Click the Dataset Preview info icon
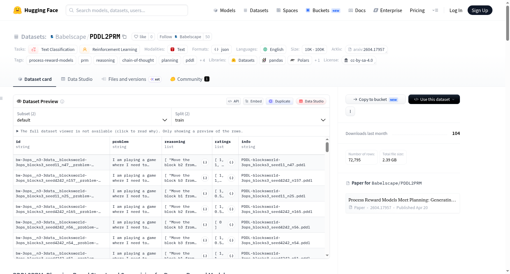Viewport: 510px width, 274px height. (x=62, y=102)
